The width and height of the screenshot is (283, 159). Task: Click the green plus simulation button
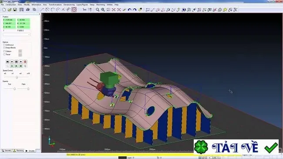[x=12, y=66]
